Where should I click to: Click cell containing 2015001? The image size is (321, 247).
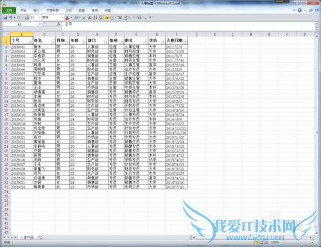[x=22, y=47]
